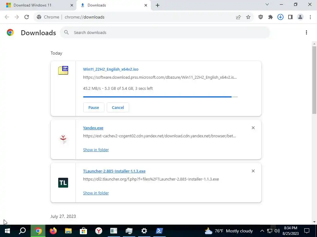Click the Yandex.exe source URL text
Image resolution: width=317 pixels, height=237 pixels.
click(159, 136)
